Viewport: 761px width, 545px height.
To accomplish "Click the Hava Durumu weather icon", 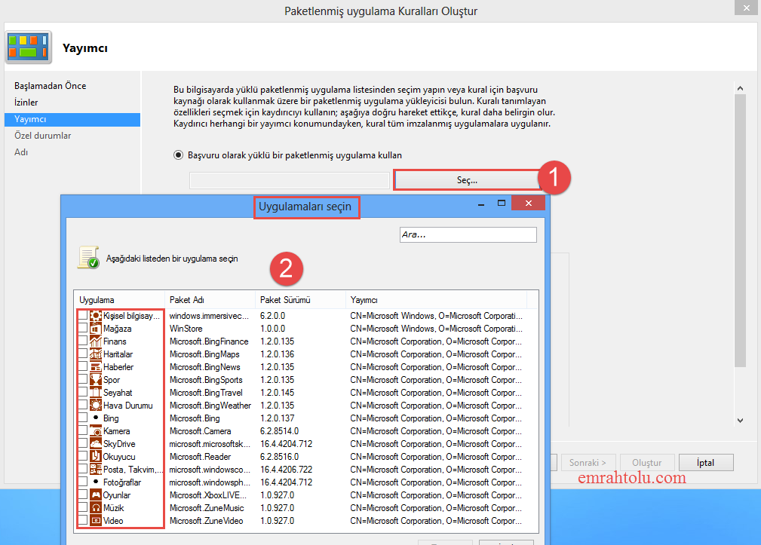I will click(96, 406).
